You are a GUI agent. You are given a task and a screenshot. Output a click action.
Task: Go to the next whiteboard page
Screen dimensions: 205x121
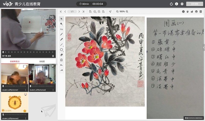coord(79,12)
